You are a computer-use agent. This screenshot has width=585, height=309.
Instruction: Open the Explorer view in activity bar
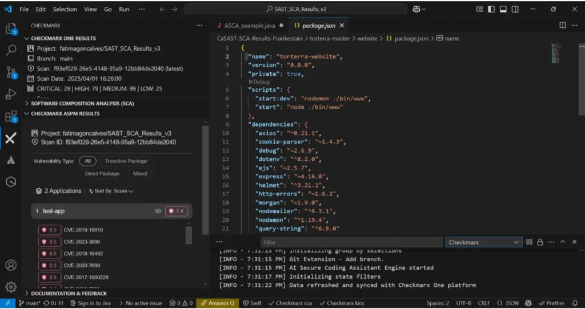click(10, 29)
